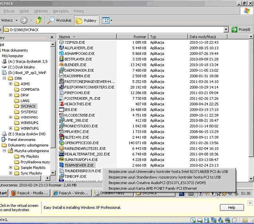Select the BESTPLAYER.EXE filmstrip icon
Screen dimensions: 254x224
point(62,59)
